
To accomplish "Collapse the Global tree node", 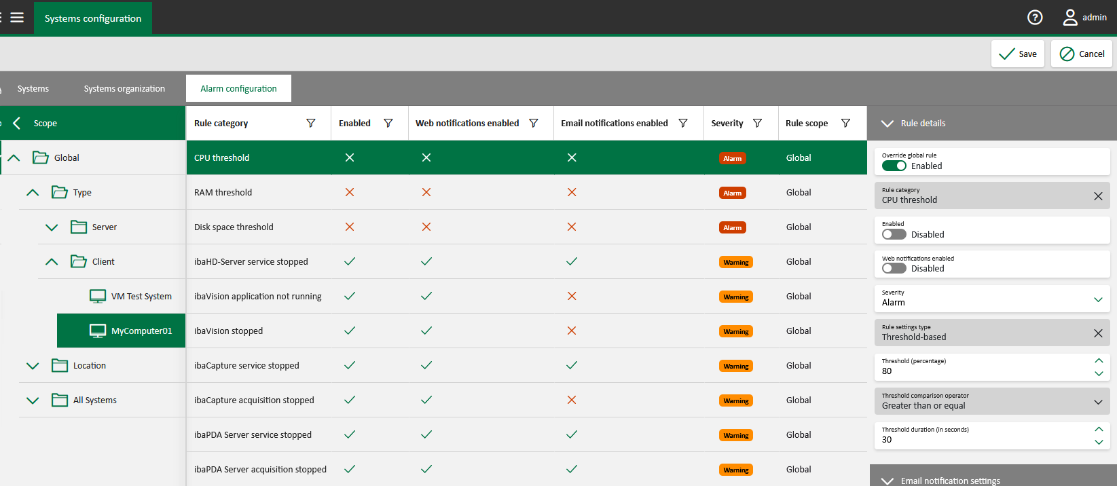I will pos(14,157).
